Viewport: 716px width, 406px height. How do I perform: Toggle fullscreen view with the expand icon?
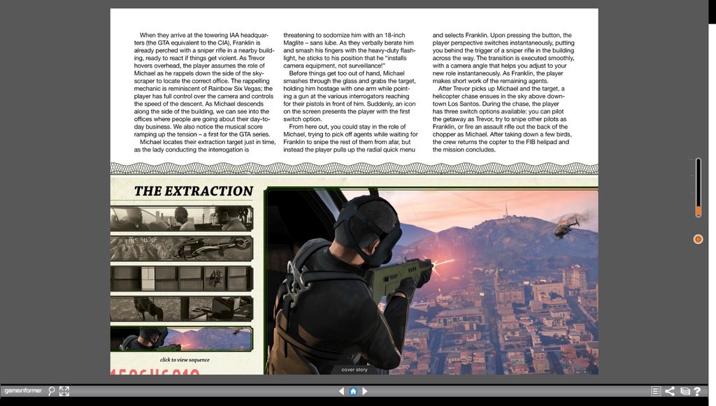pos(64,391)
